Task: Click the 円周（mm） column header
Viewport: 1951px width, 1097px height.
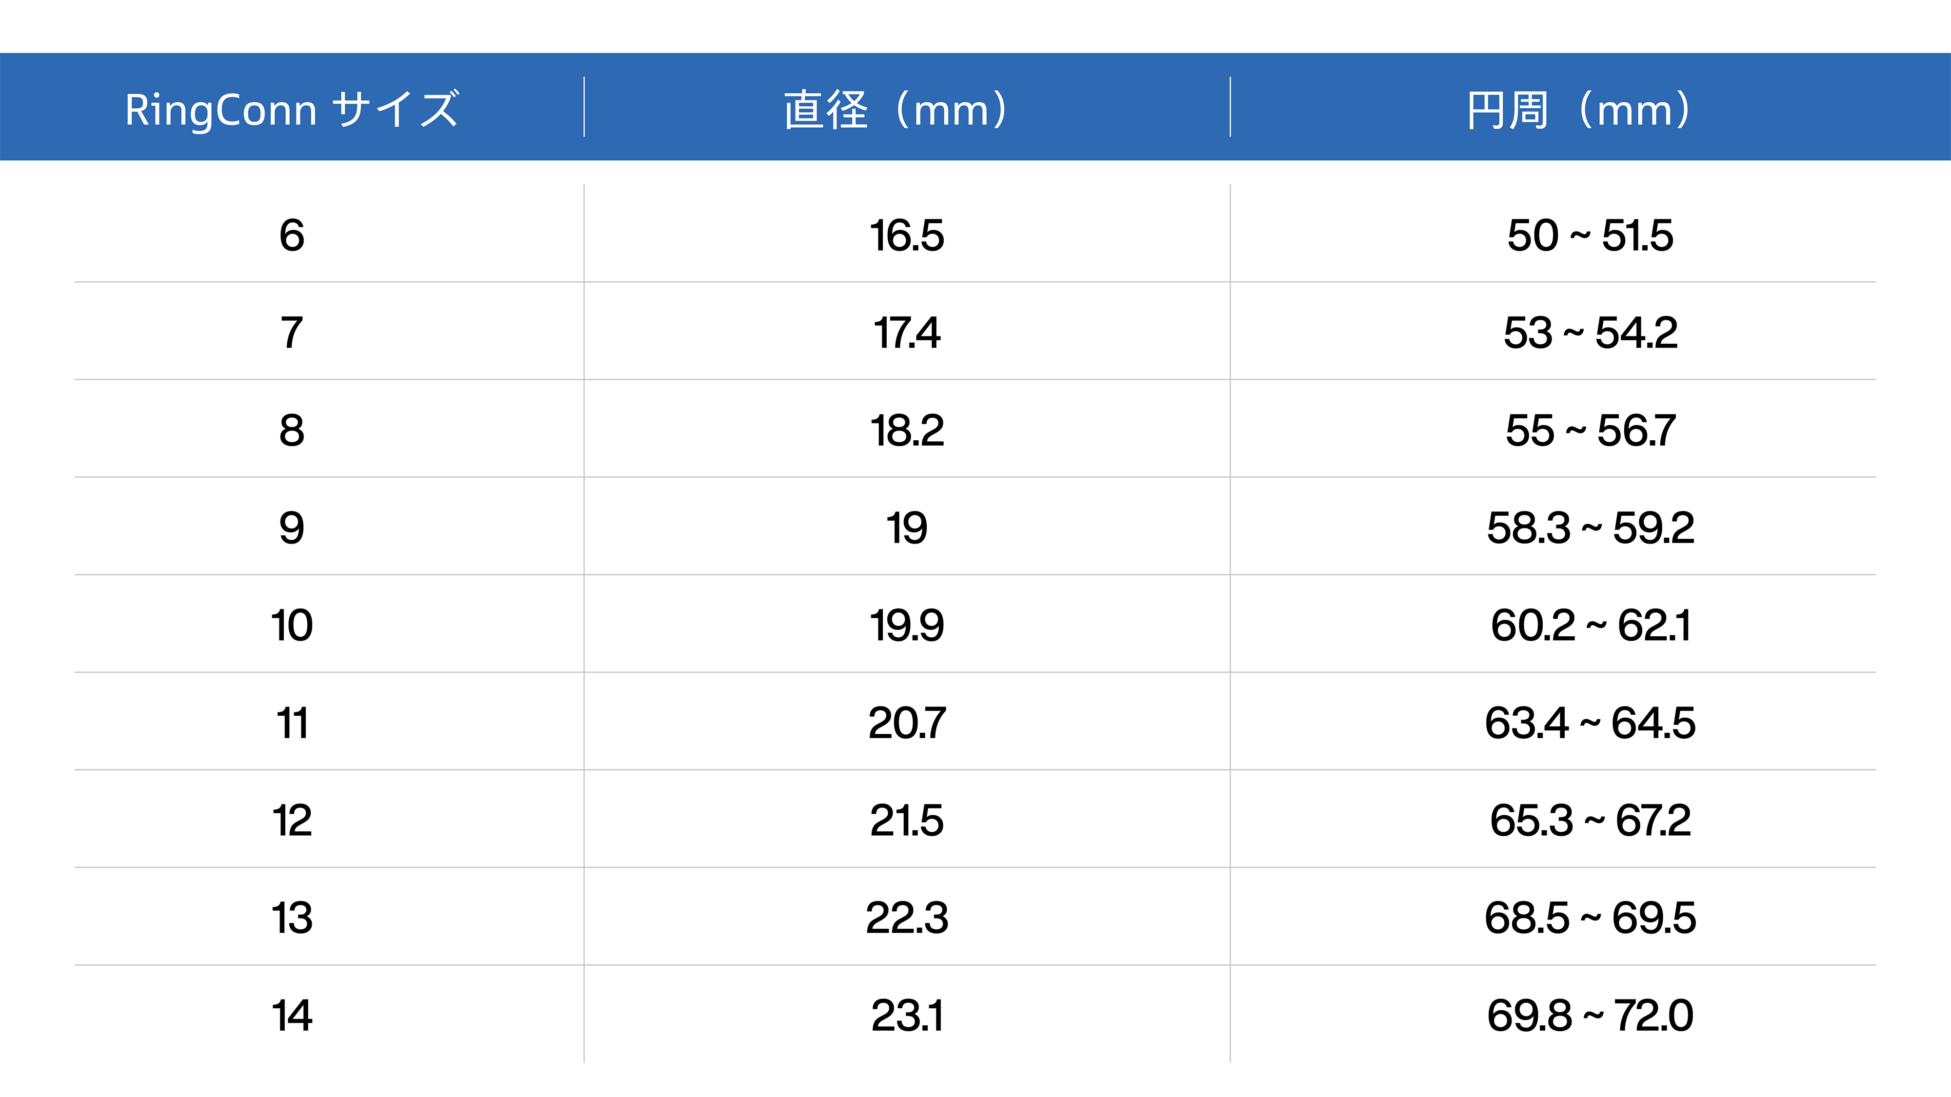Action: [1579, 109]
